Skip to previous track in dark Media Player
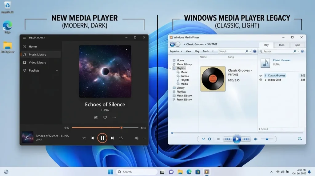The width and height of the screenshot is (315, 176). (92, 138)
